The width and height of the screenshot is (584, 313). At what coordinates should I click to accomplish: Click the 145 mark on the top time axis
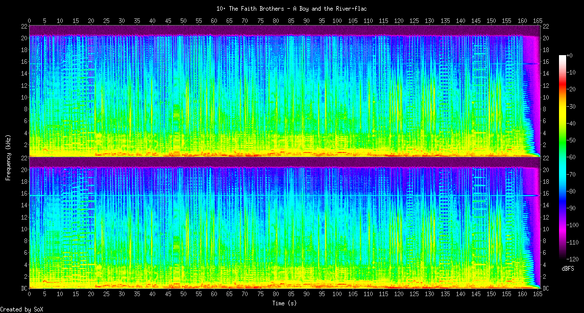(x=476, y=20)
